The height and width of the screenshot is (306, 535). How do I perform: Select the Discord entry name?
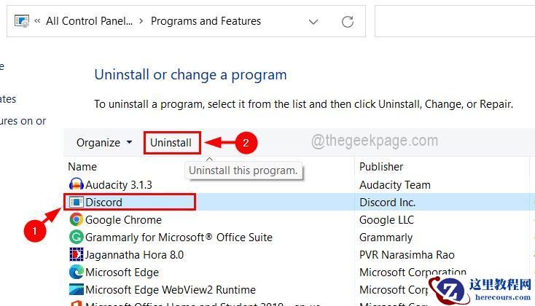click(104, 202)
